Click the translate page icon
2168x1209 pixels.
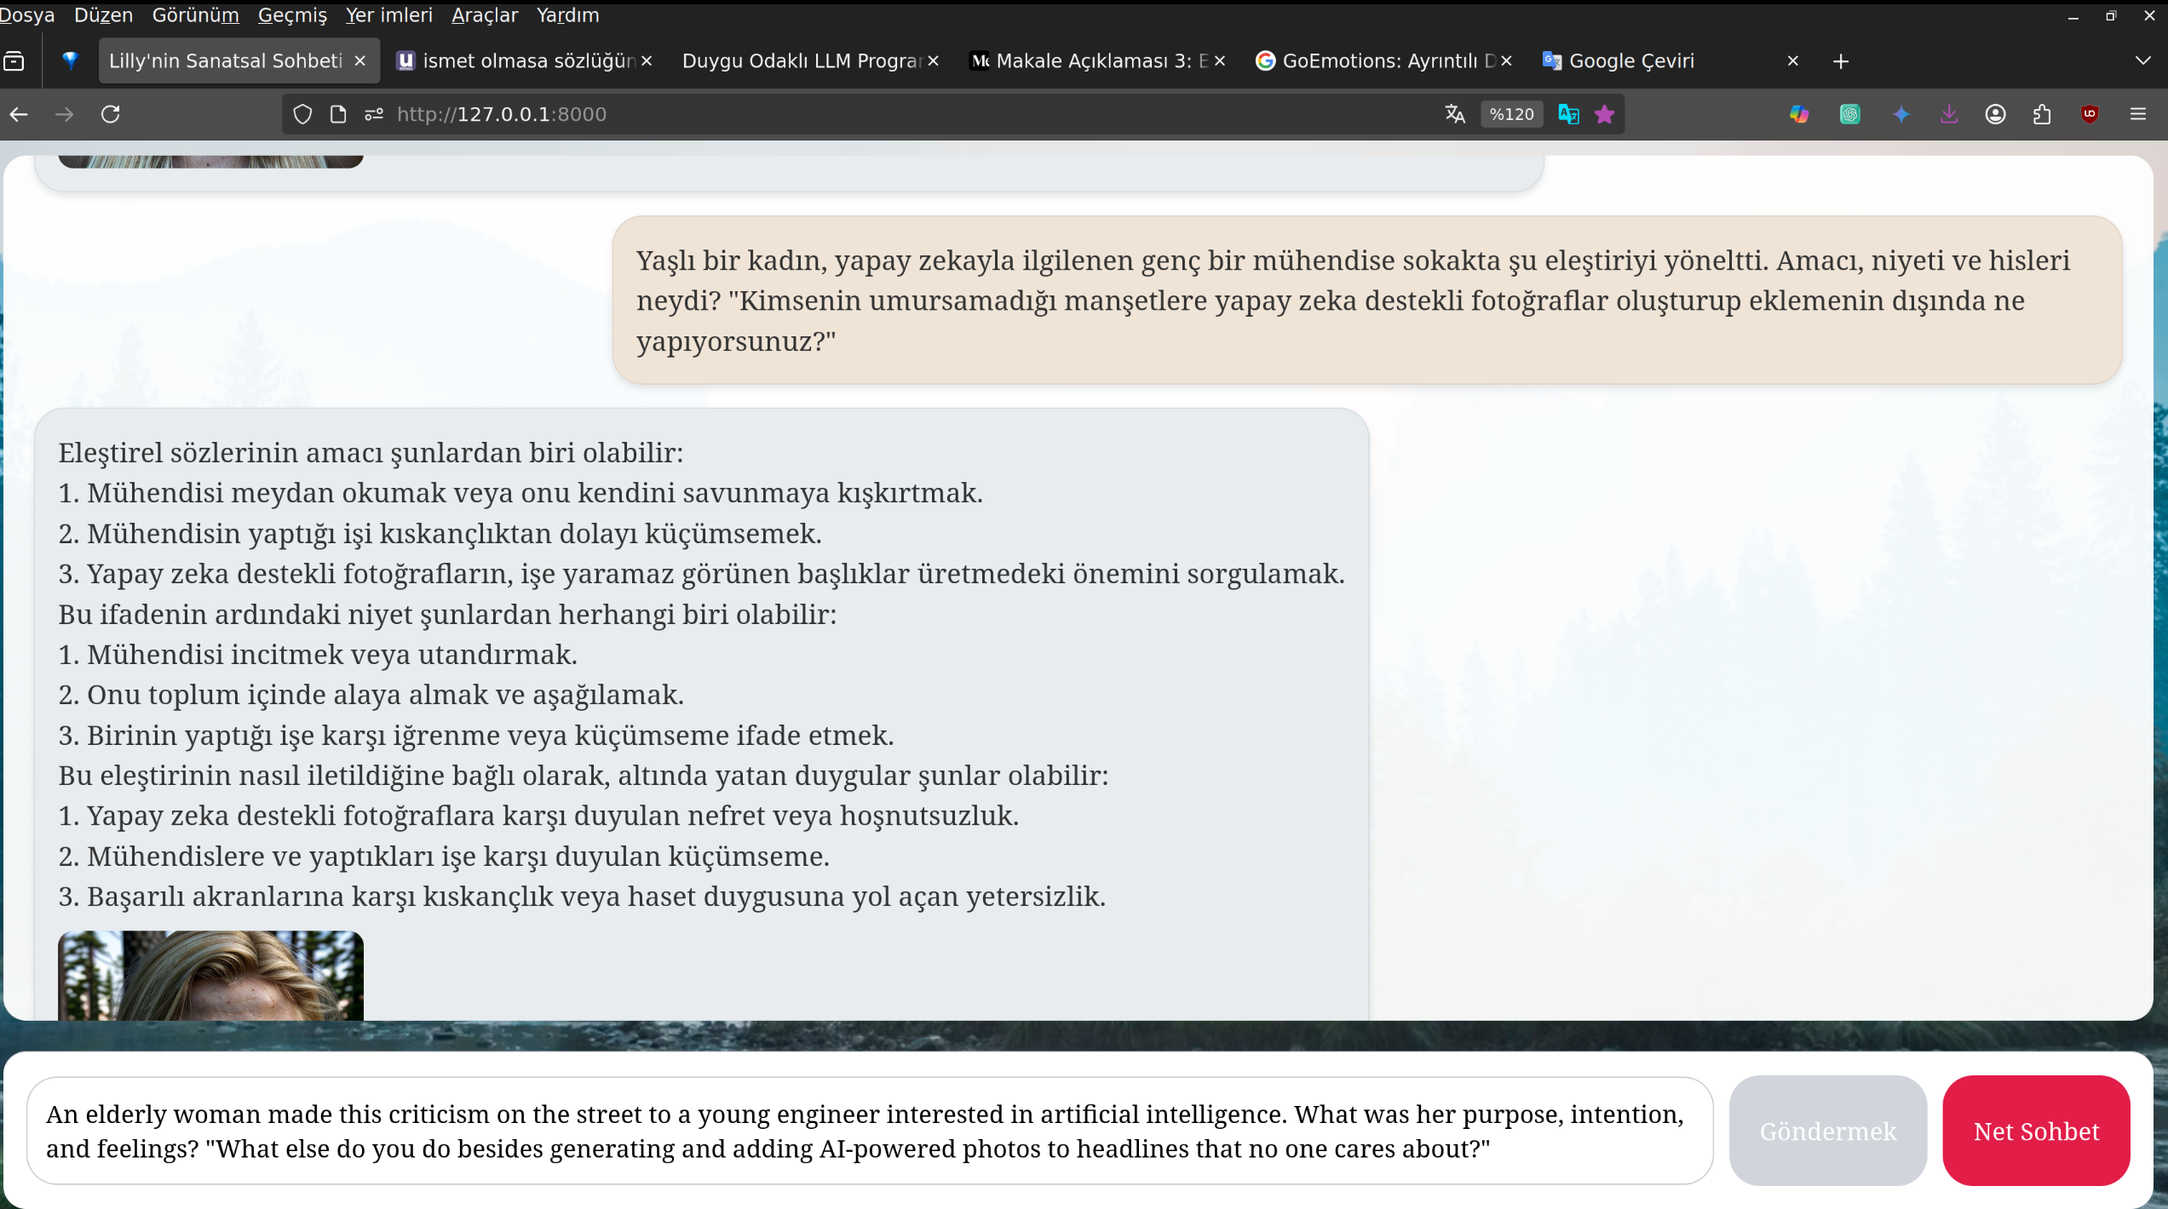1455,114
